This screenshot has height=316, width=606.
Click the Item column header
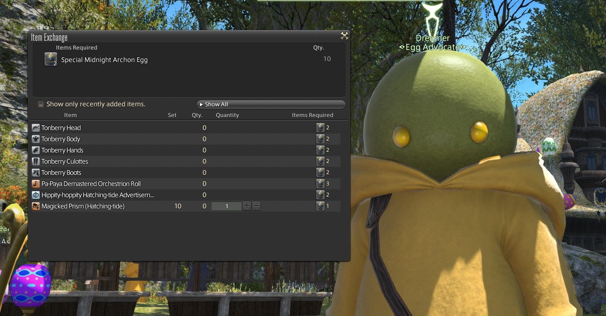pyautogui.click(x=70, y=115)
